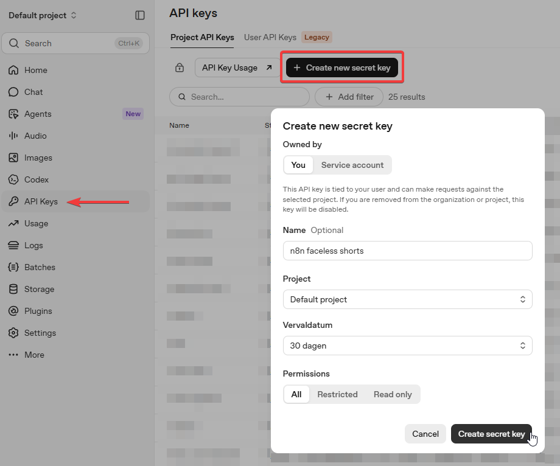Click the API Keys key icon
The width and height of the screenshot is (560, 466).
coord(13,201)
